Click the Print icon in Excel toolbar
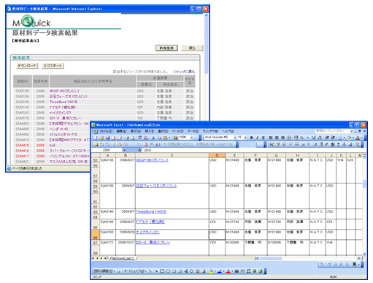The image size is (373, 283). tap(127, 137)
